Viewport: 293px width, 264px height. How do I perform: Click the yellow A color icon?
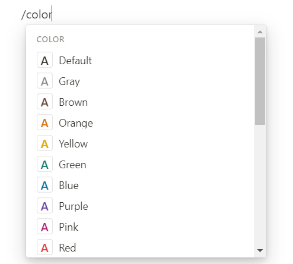(x=44, y=143)
